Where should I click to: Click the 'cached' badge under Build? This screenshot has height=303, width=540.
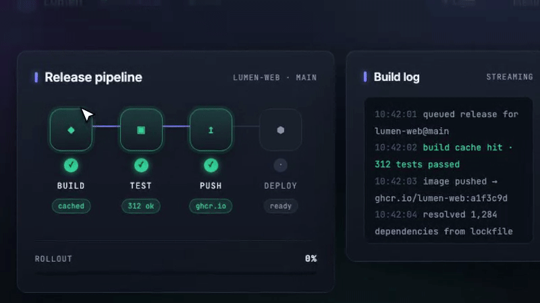(x=71, y=206)
